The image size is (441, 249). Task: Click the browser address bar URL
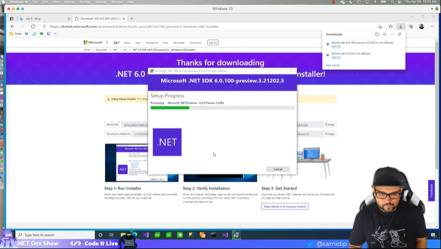(134, 27)
